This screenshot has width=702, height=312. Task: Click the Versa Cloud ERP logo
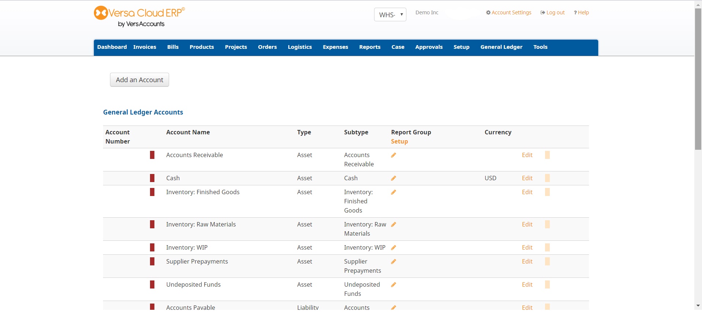click(x=139, y=17)
